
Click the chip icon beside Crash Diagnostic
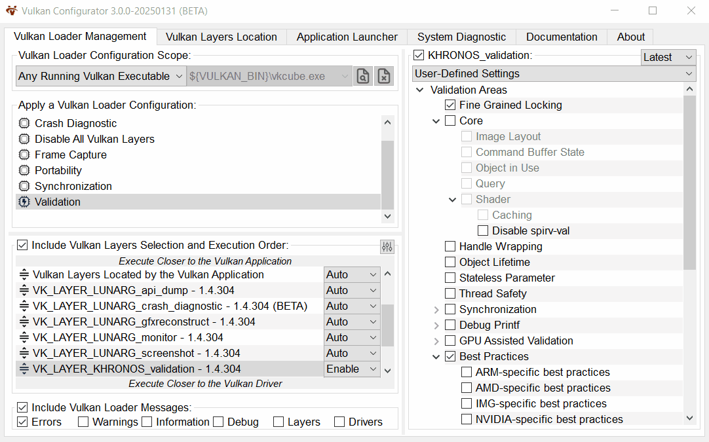point(24,123)
